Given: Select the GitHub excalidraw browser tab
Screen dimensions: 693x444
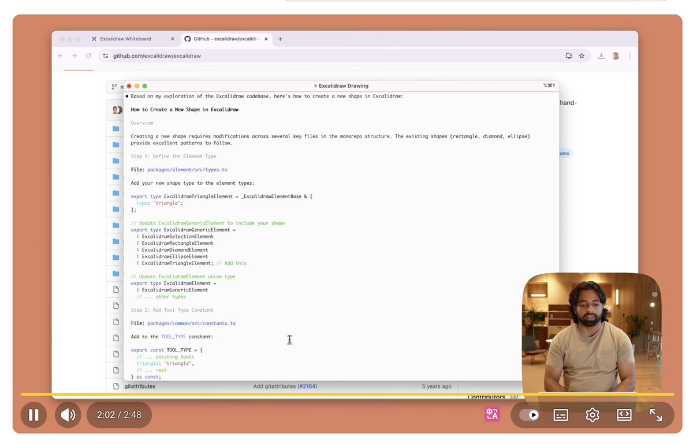Looking at the screenshot, I should pyautogui.click(x=225, y=39).
